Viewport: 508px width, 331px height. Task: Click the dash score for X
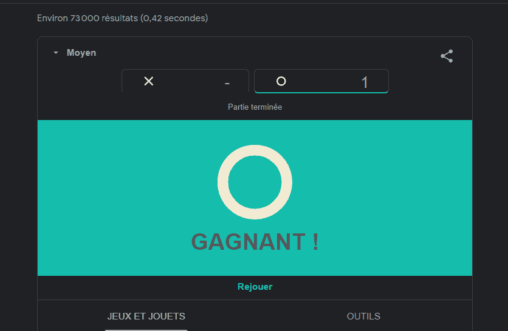pyautogui.click(x=227, y=82)
